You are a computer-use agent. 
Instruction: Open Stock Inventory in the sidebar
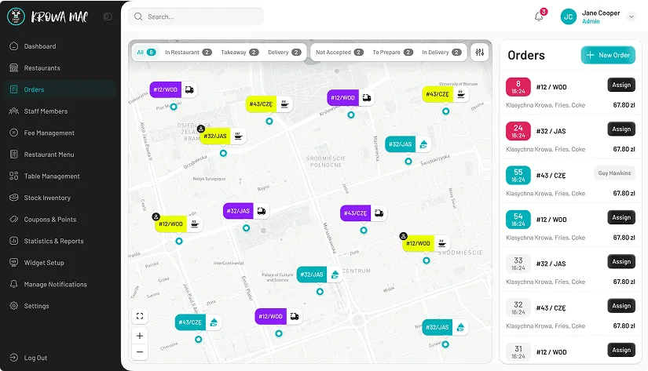click(x=47, y=198)
